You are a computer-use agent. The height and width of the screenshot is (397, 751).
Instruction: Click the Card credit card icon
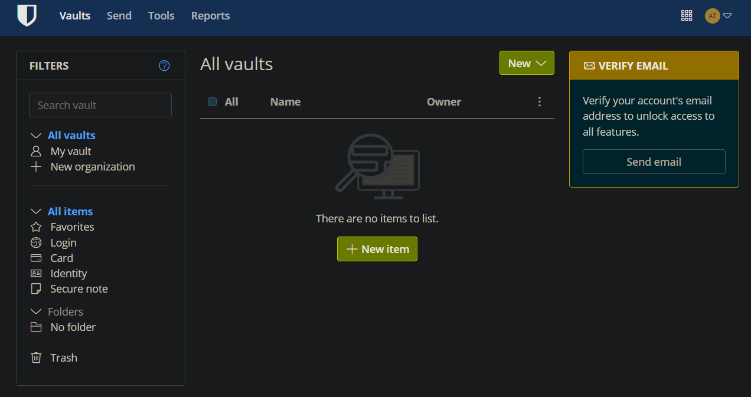pyautogui.click(x=36, y=258)
